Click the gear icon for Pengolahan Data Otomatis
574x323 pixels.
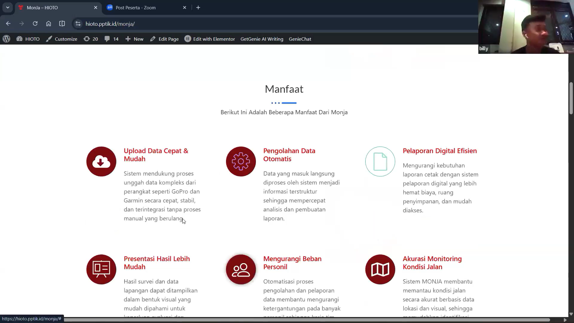241,161
